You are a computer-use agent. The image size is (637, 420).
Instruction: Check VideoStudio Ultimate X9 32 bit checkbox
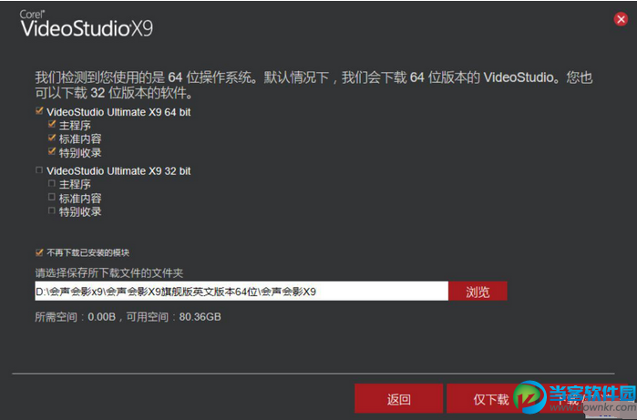pyautogui.click(x=39, y=170)
